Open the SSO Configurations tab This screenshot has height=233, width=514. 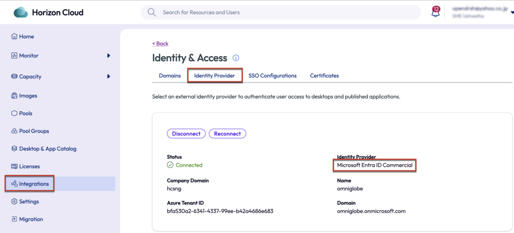pyautogui.click(x=272, y=76)
